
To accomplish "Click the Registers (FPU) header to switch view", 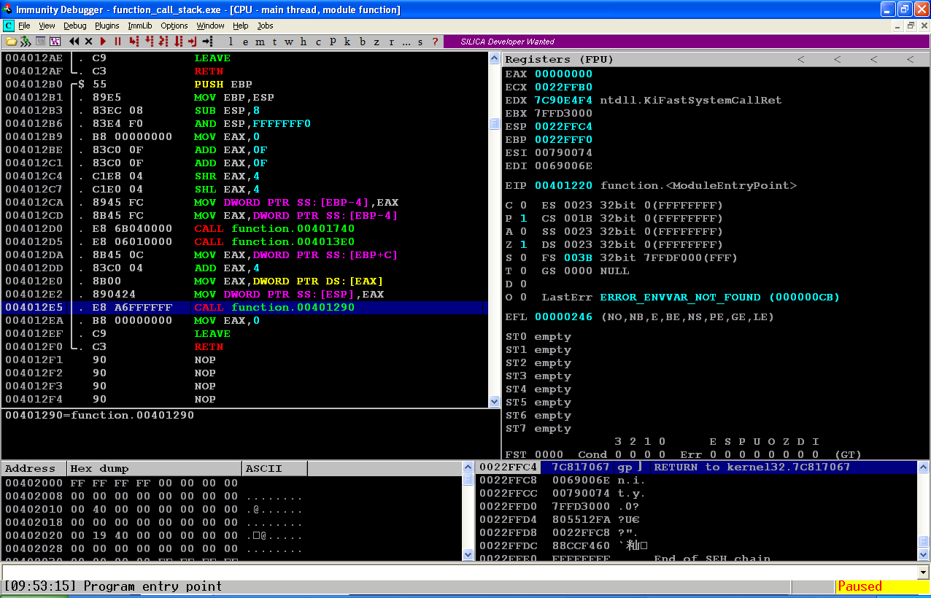I will pos(559,59).
